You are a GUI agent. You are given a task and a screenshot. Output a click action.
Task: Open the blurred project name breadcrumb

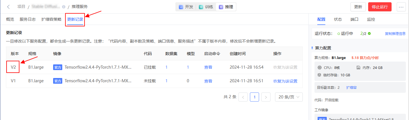coord(46,7)
